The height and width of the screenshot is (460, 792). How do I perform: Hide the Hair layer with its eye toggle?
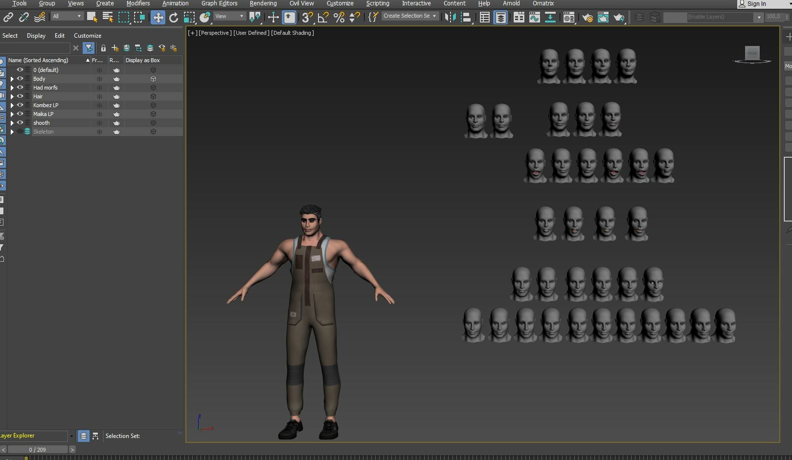pos(20,96)
